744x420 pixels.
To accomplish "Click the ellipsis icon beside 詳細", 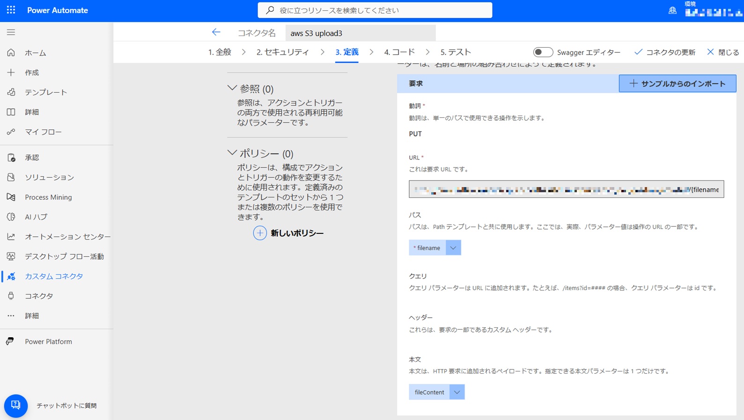I will 11,316.
